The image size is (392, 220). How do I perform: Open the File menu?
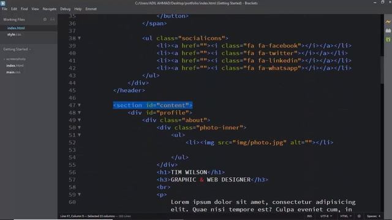click(4, 9)
